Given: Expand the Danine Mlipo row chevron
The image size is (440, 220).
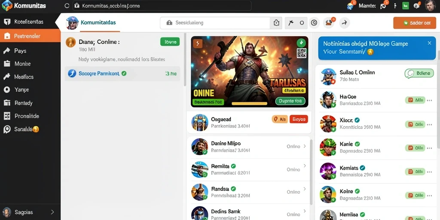Looking at the screenshot, I should [x=305, y=146].
